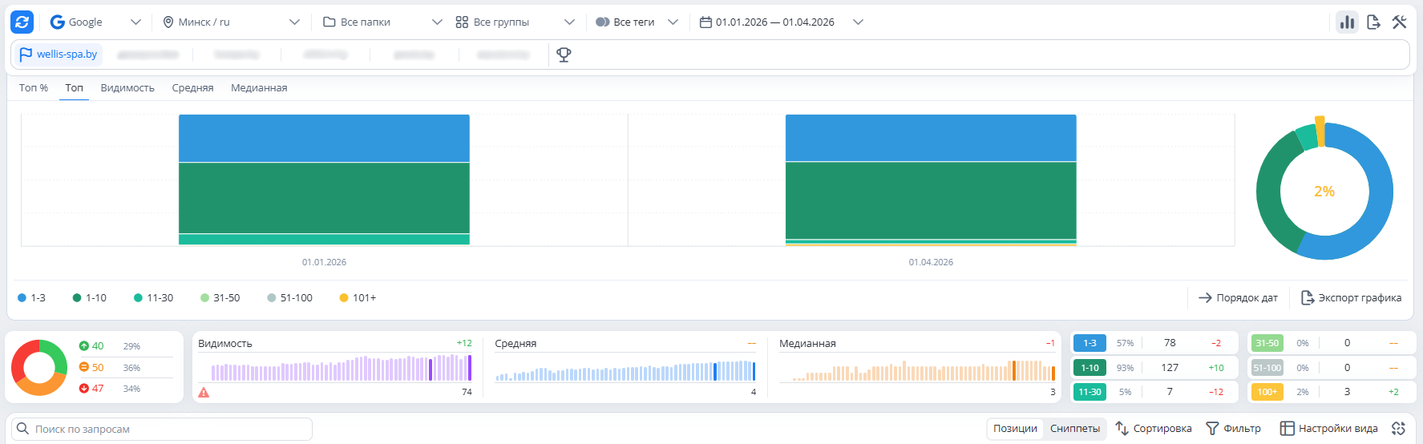Click the red down-arrow 47 dropped positions row
The image size is (1423, 444).
pos(126,389)
